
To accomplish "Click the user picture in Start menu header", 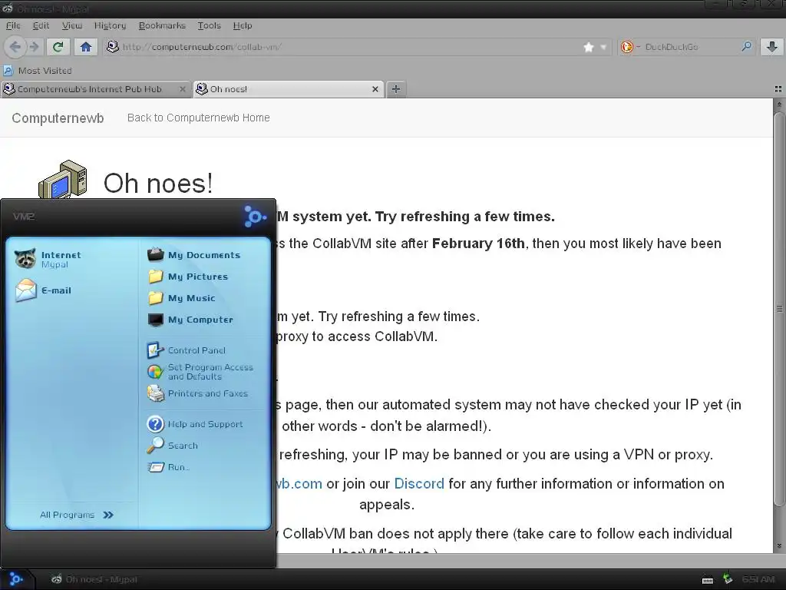I will (255, 217).
